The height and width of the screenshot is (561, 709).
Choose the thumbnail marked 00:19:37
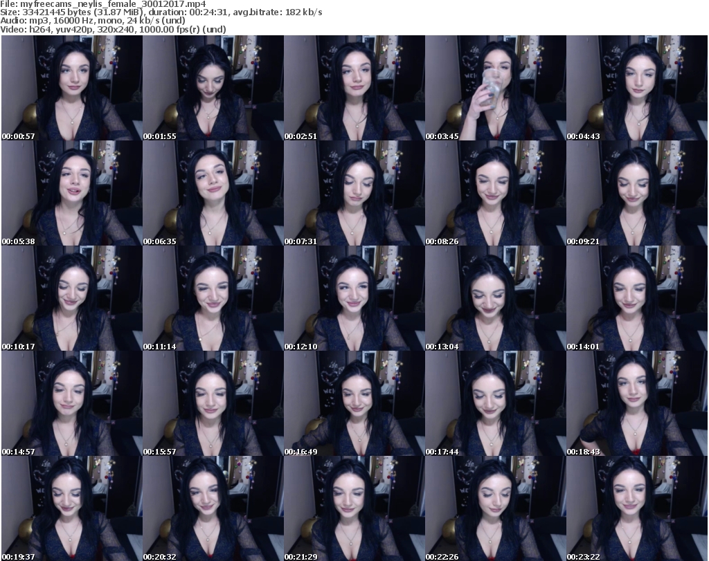[72, 508]
